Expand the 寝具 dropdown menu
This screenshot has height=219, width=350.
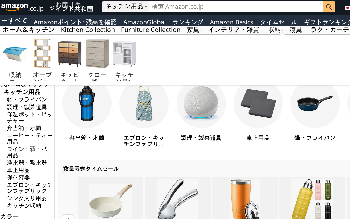coord(297,30)
